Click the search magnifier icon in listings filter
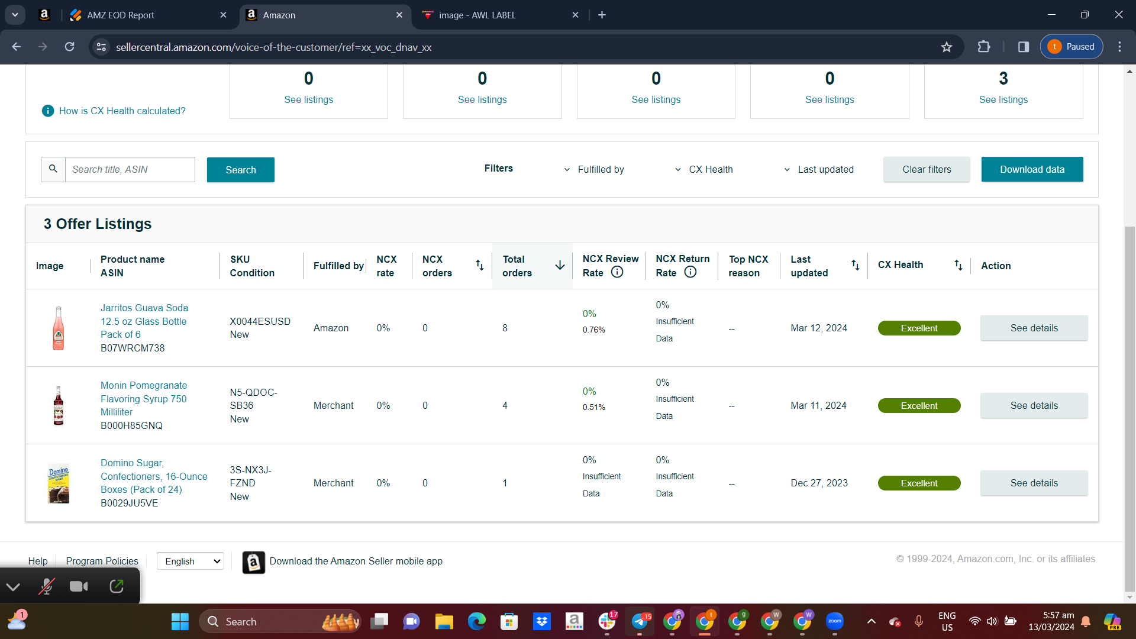The image size is (1136, 639). (x=53, y=169)
